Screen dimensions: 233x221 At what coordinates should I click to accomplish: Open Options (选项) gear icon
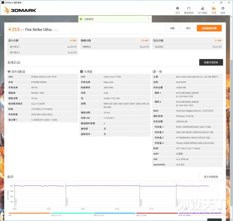(x=223, y=10)
